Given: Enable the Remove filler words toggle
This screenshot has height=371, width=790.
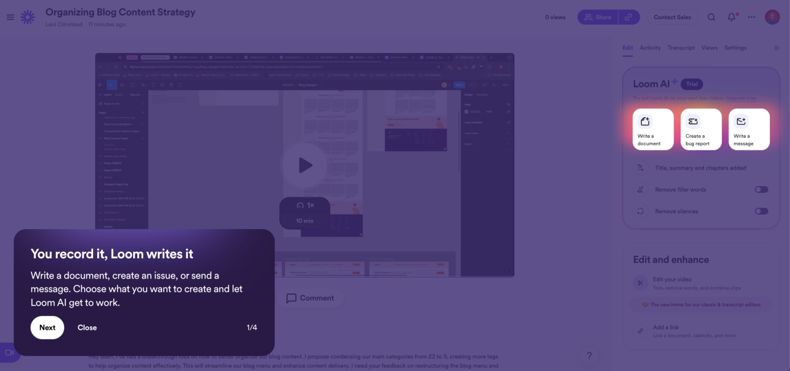Looking at the screenshot, I should coord(761,189).
